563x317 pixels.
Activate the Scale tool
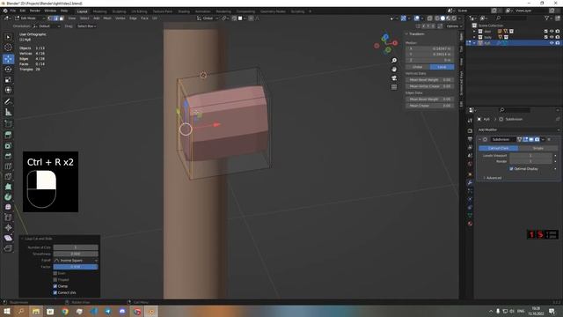point(8,80)
